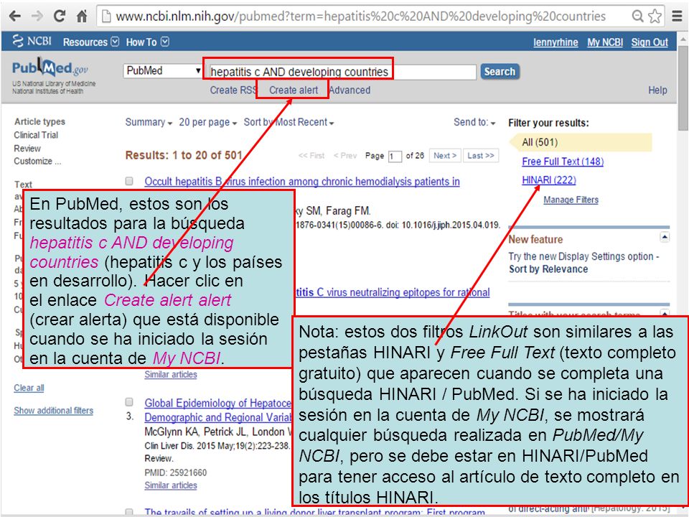Select the Free Full Text (148) filter

tap(563, 162)
